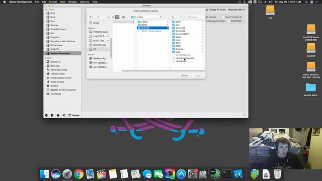Click the export configuration icon in bottom bar
The height and width of the screenshot is (181, 322).
(52, 115)
